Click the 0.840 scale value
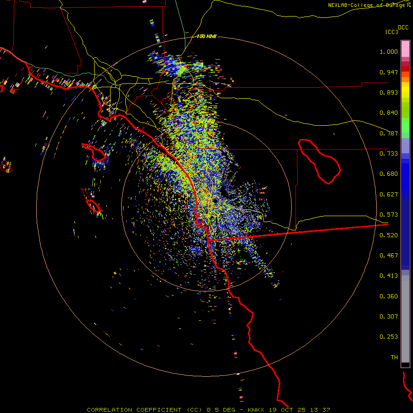This screenshot has width=413, height=413. tap(389, 113)
